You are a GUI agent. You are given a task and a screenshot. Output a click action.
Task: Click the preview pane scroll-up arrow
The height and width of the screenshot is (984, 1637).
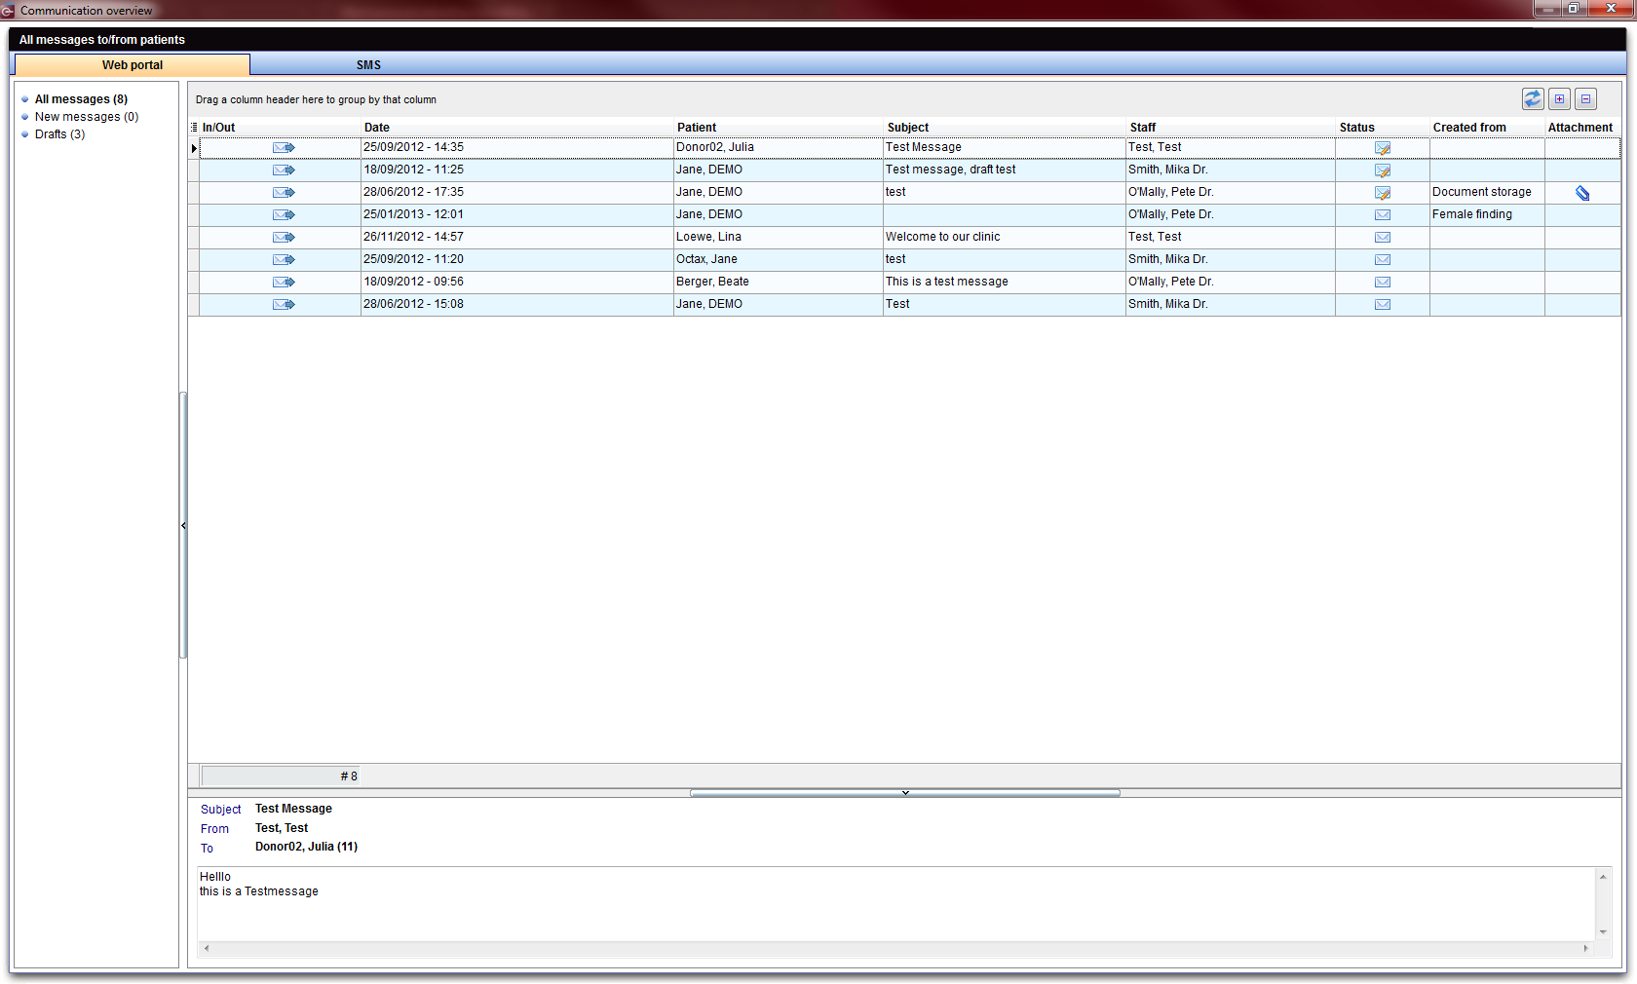1603,877
